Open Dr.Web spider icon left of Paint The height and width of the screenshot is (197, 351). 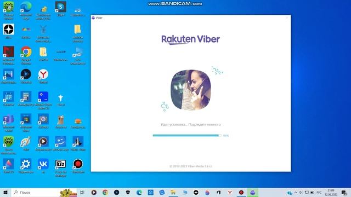[x=9, y=142]
